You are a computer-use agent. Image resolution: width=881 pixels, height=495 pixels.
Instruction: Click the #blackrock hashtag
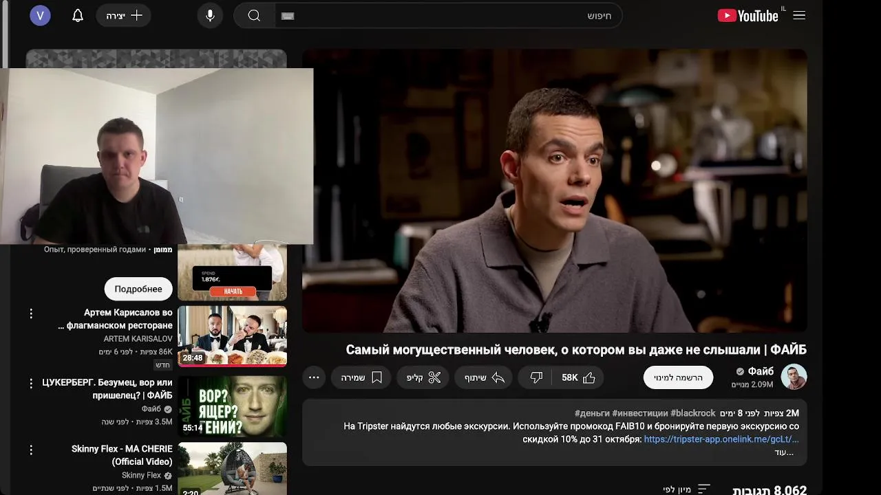pyautogui.click(x=693, y=413)
